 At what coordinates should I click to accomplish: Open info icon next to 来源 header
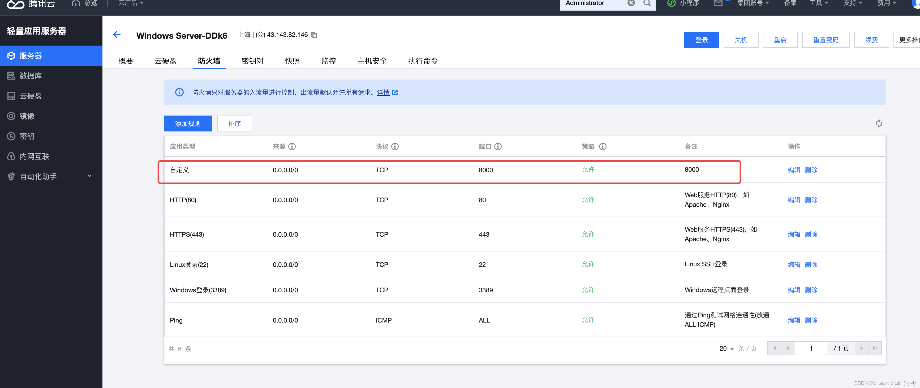point(292,147)
